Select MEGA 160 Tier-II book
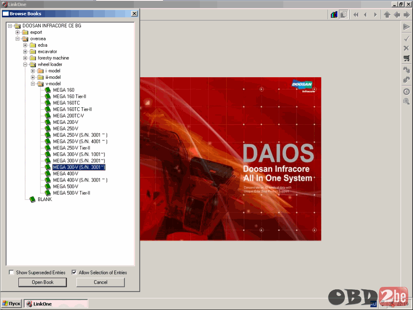Viewport: 413px width, 310px height. (x=69, y=97)
